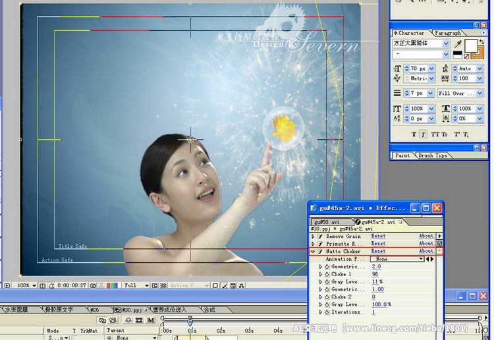
Task: Disable the Remove Grain effect switch
Action: 320,236
